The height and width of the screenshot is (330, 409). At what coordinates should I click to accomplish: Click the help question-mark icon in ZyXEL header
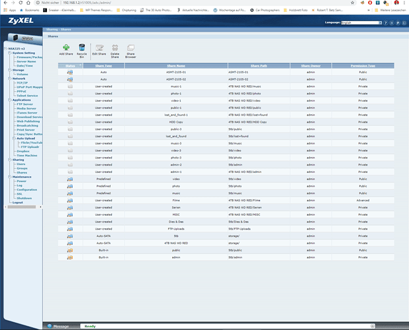386,23
